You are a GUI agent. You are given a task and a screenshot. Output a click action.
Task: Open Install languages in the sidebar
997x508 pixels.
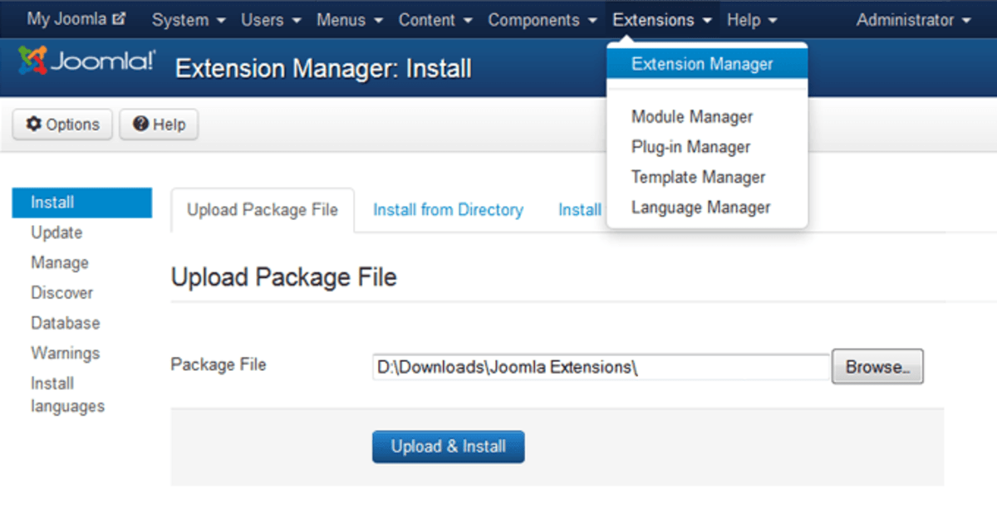pyautogui.click(x=67, y=395)
